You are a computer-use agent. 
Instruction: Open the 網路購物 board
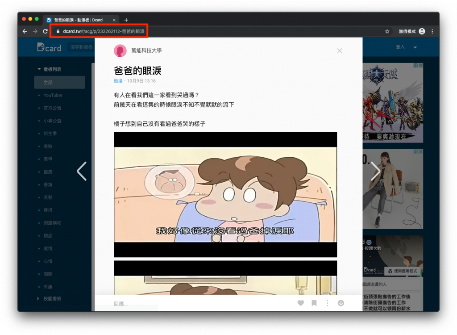pos(52,223)
